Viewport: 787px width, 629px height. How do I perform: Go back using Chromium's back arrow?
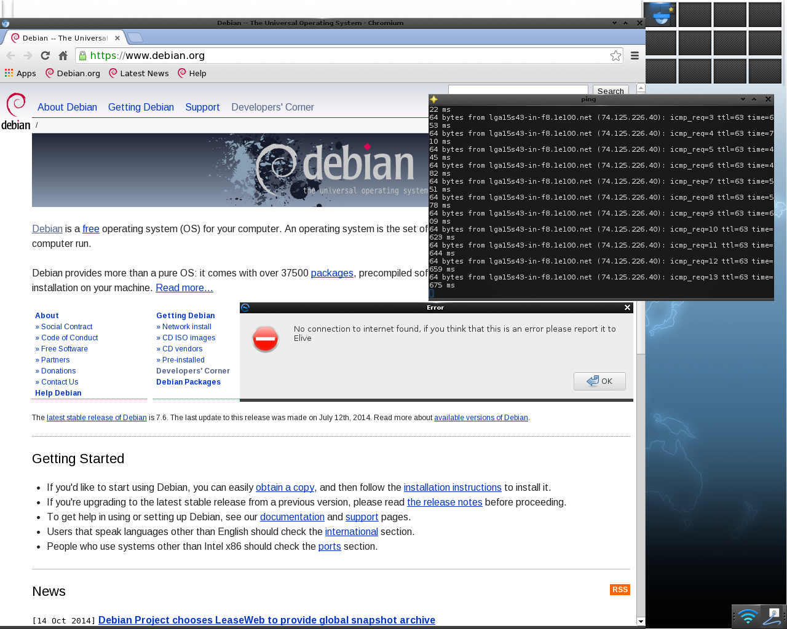[x=11, y=55]
